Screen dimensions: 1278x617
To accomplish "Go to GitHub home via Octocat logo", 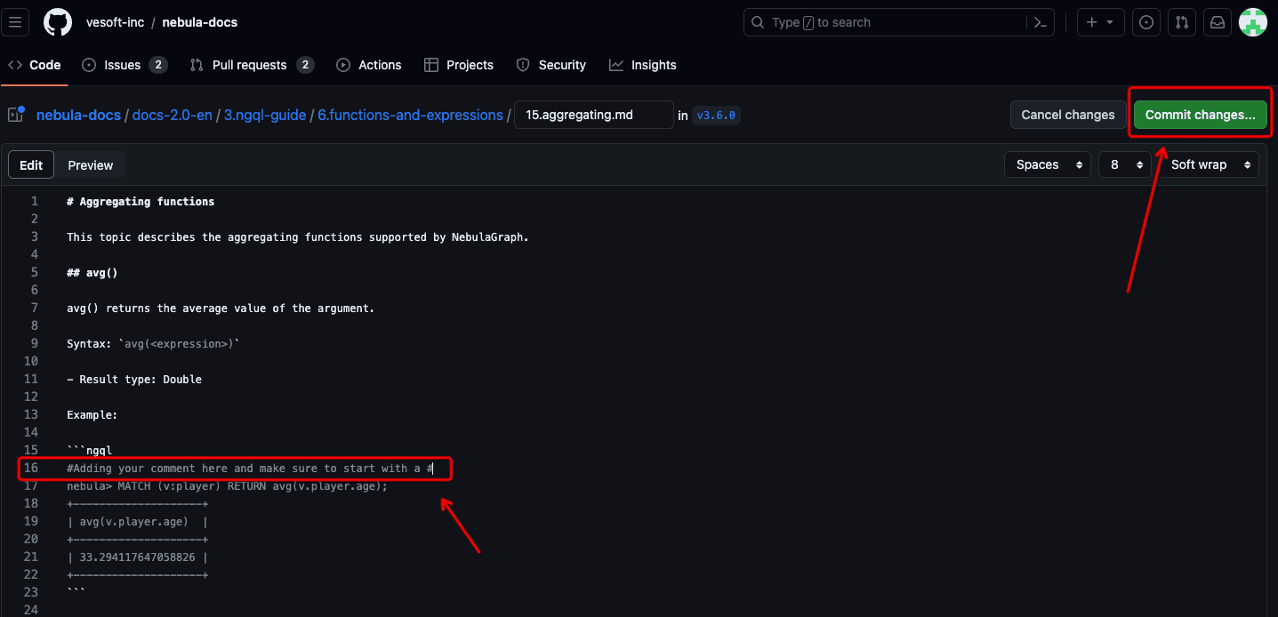I will tap(58, 22).
